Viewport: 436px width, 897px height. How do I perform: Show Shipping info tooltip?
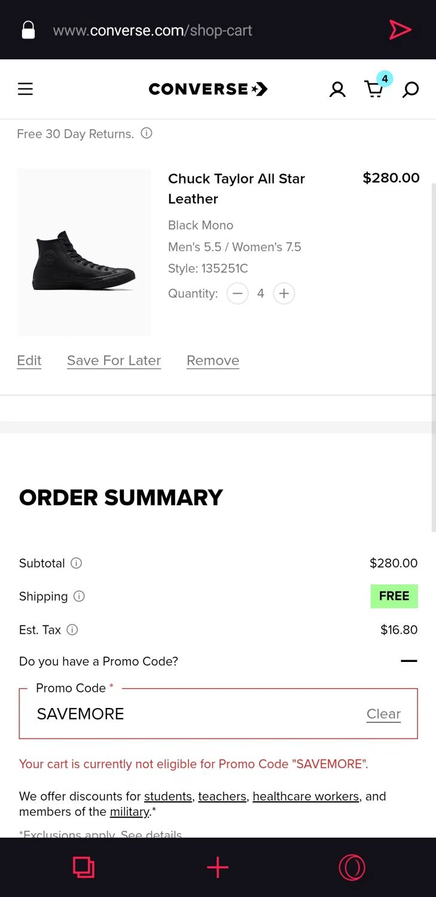tap(79, 596)
